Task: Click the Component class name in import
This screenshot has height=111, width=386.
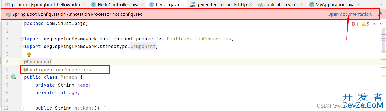Action: click(x=143, y=47)
